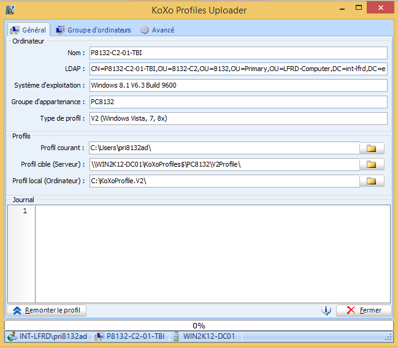Open the Avancé tab
The image size is (398, 348).
click(158, 30)
